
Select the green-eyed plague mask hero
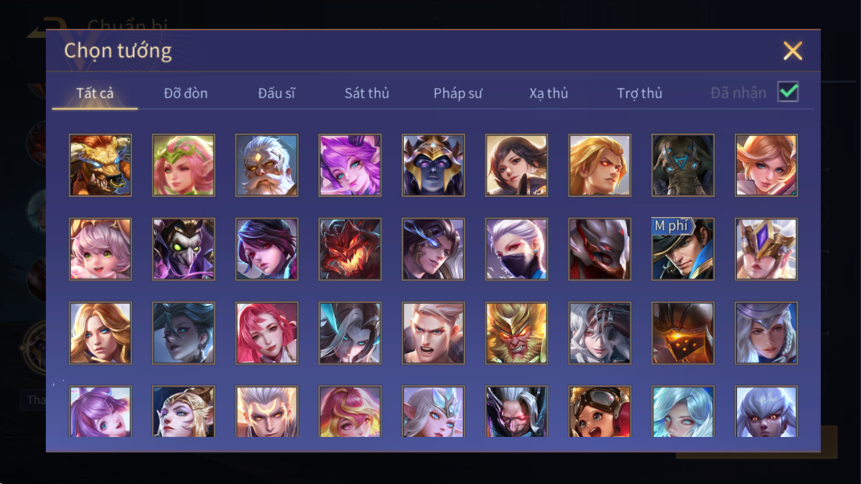(x=183, y=249)
